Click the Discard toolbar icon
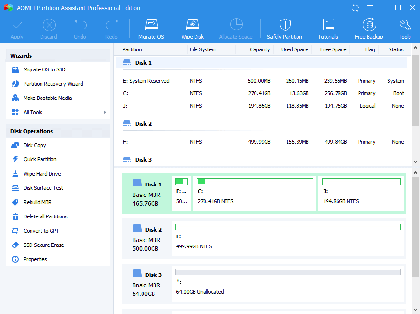This screenshot has width=420, height=314. (49, 25)
